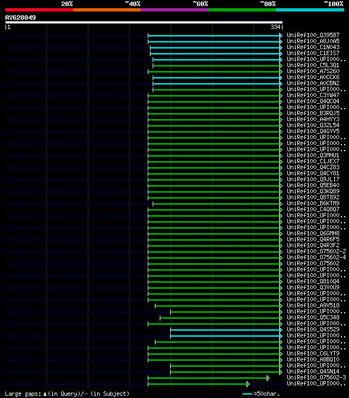Select the UniRef100_B3RQJ5 label
The height and width of the screenshot is (398, 349).
313,113
